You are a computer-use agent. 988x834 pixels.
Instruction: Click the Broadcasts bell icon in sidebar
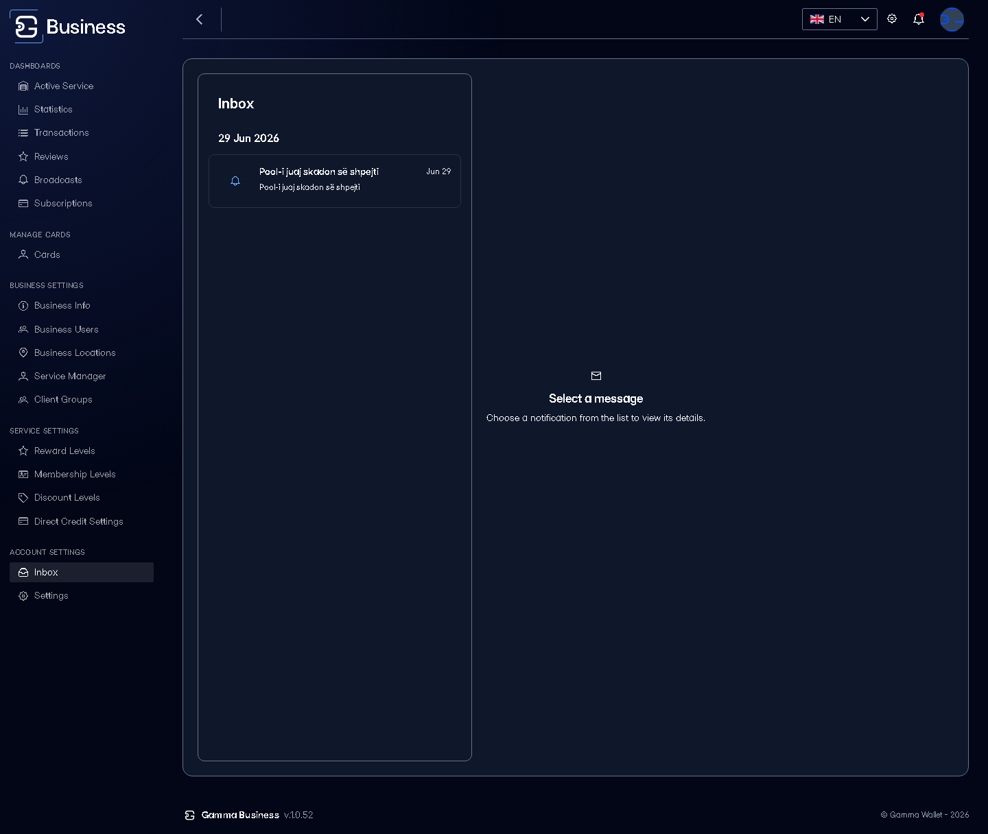(23, 180)
